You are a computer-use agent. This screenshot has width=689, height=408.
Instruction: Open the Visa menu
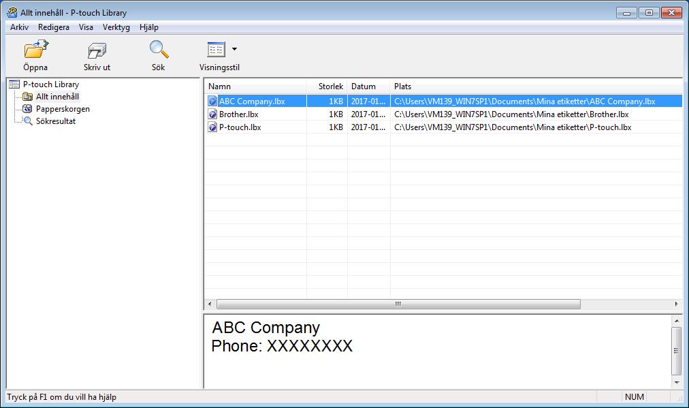pos(86,27)
